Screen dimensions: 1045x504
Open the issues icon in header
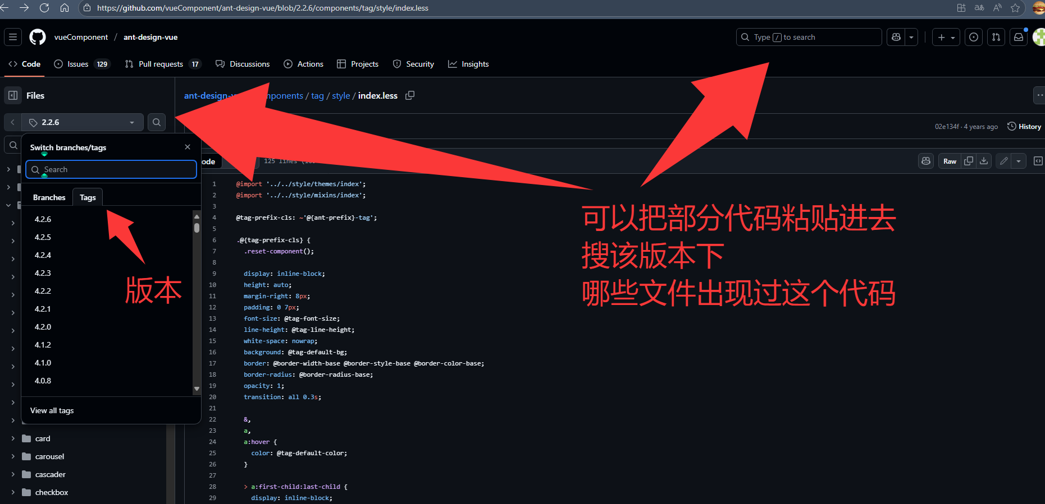pyautogui.click(x=974, y=37)
